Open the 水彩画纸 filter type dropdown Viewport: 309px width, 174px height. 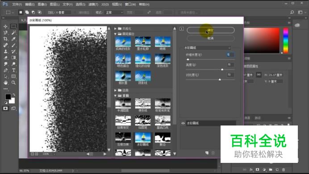[x=207, y=48]
